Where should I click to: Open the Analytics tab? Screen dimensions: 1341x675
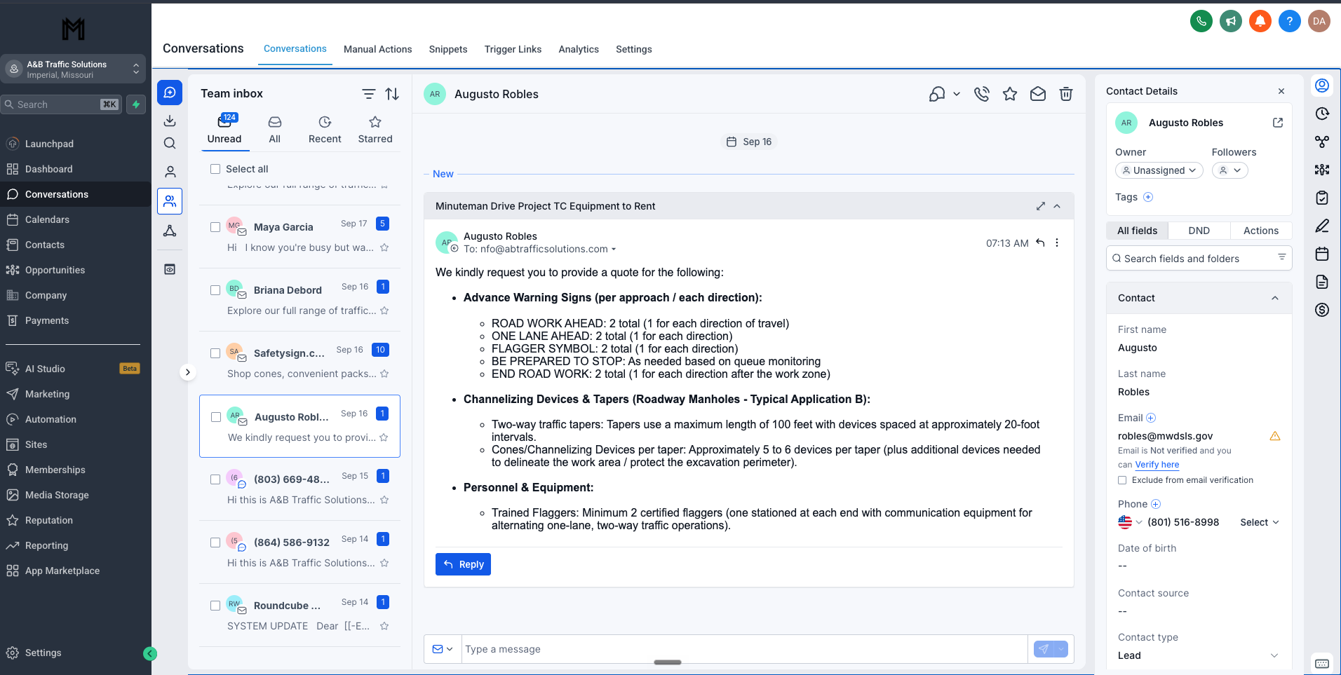[579, 49]
